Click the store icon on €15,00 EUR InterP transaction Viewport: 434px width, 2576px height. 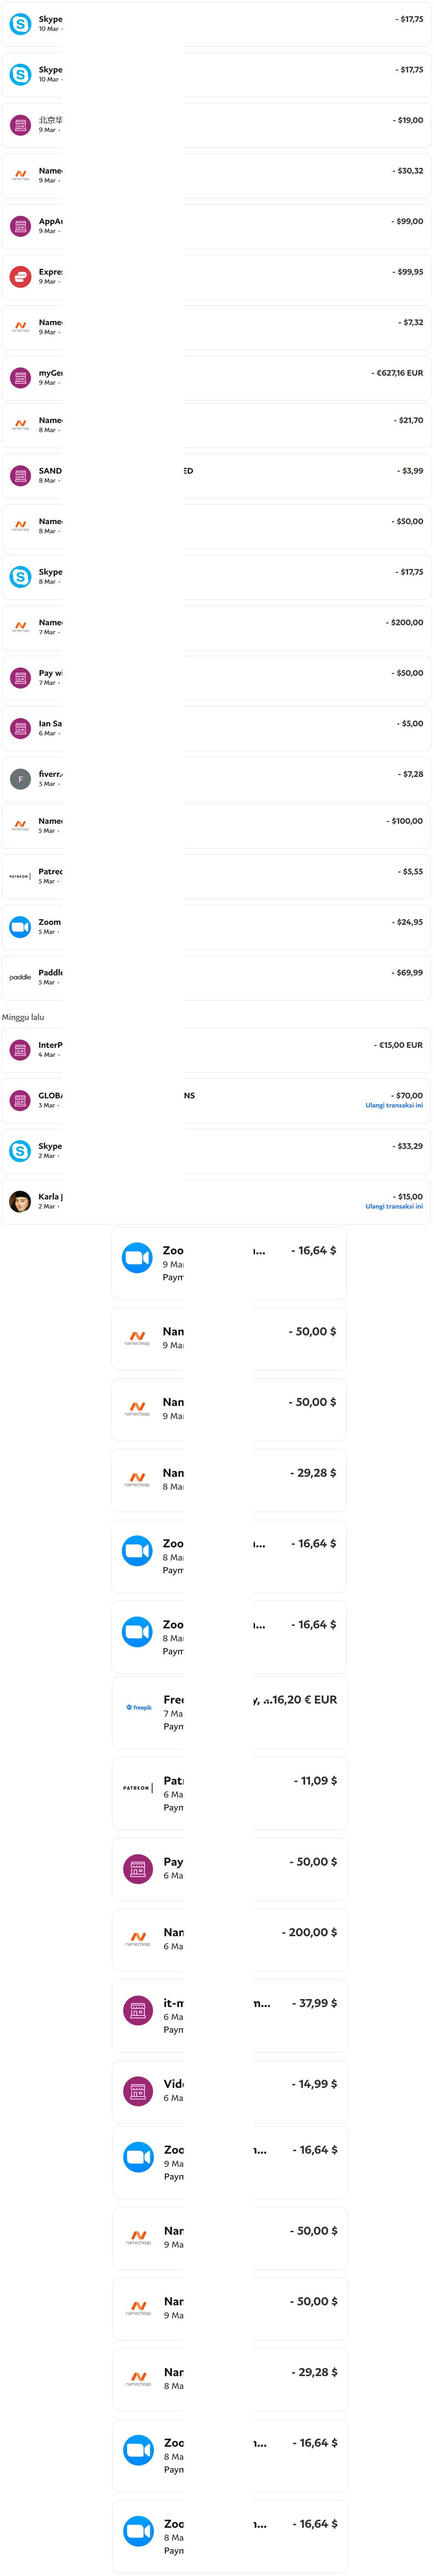point(20,1050)
